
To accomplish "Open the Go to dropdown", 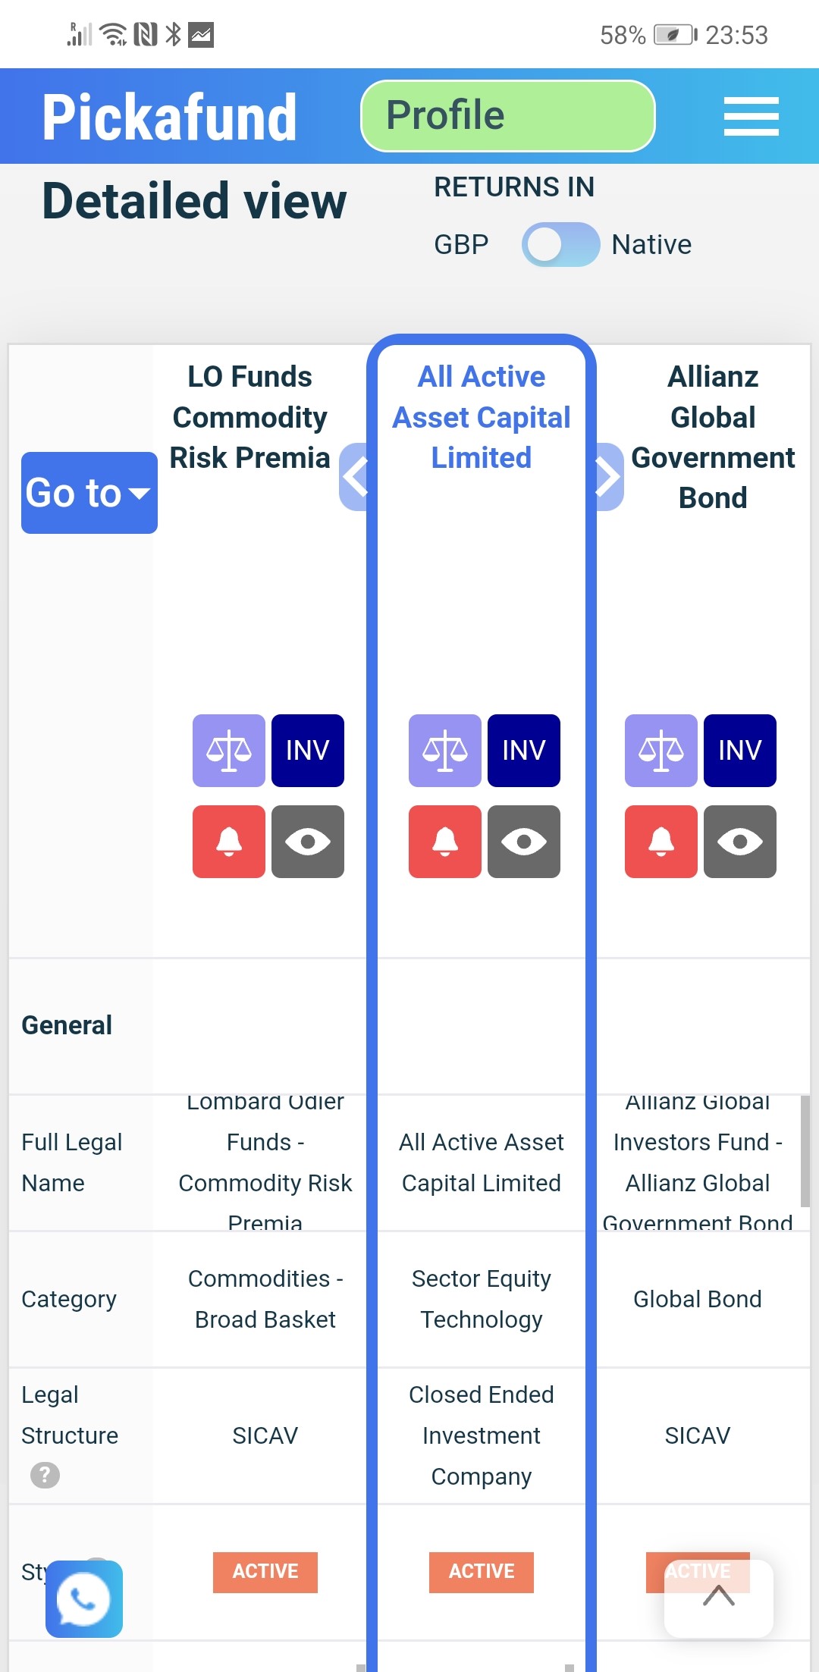I will tap(89, 493).
